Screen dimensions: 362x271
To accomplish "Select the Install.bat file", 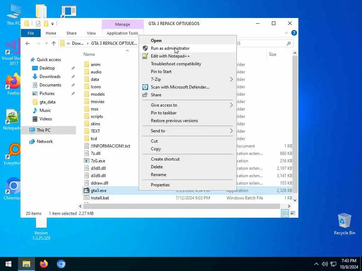I will click(100, 198).
